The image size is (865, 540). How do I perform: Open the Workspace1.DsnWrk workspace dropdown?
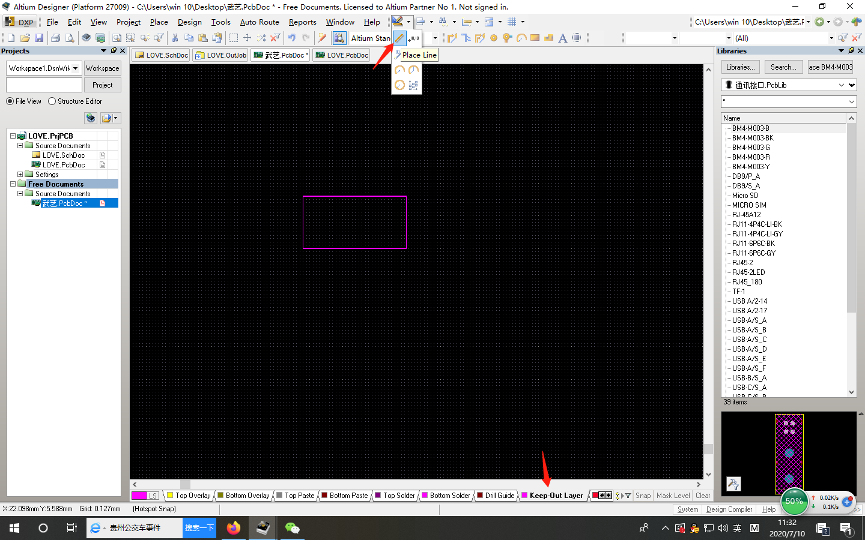77,68
